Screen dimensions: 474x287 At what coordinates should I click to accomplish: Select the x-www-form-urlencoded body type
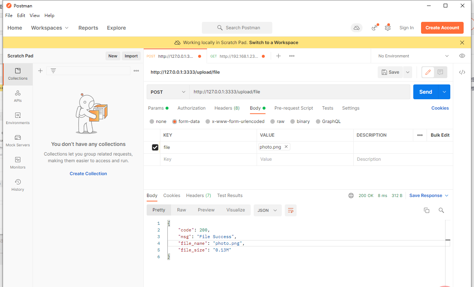tap(235, 121)
